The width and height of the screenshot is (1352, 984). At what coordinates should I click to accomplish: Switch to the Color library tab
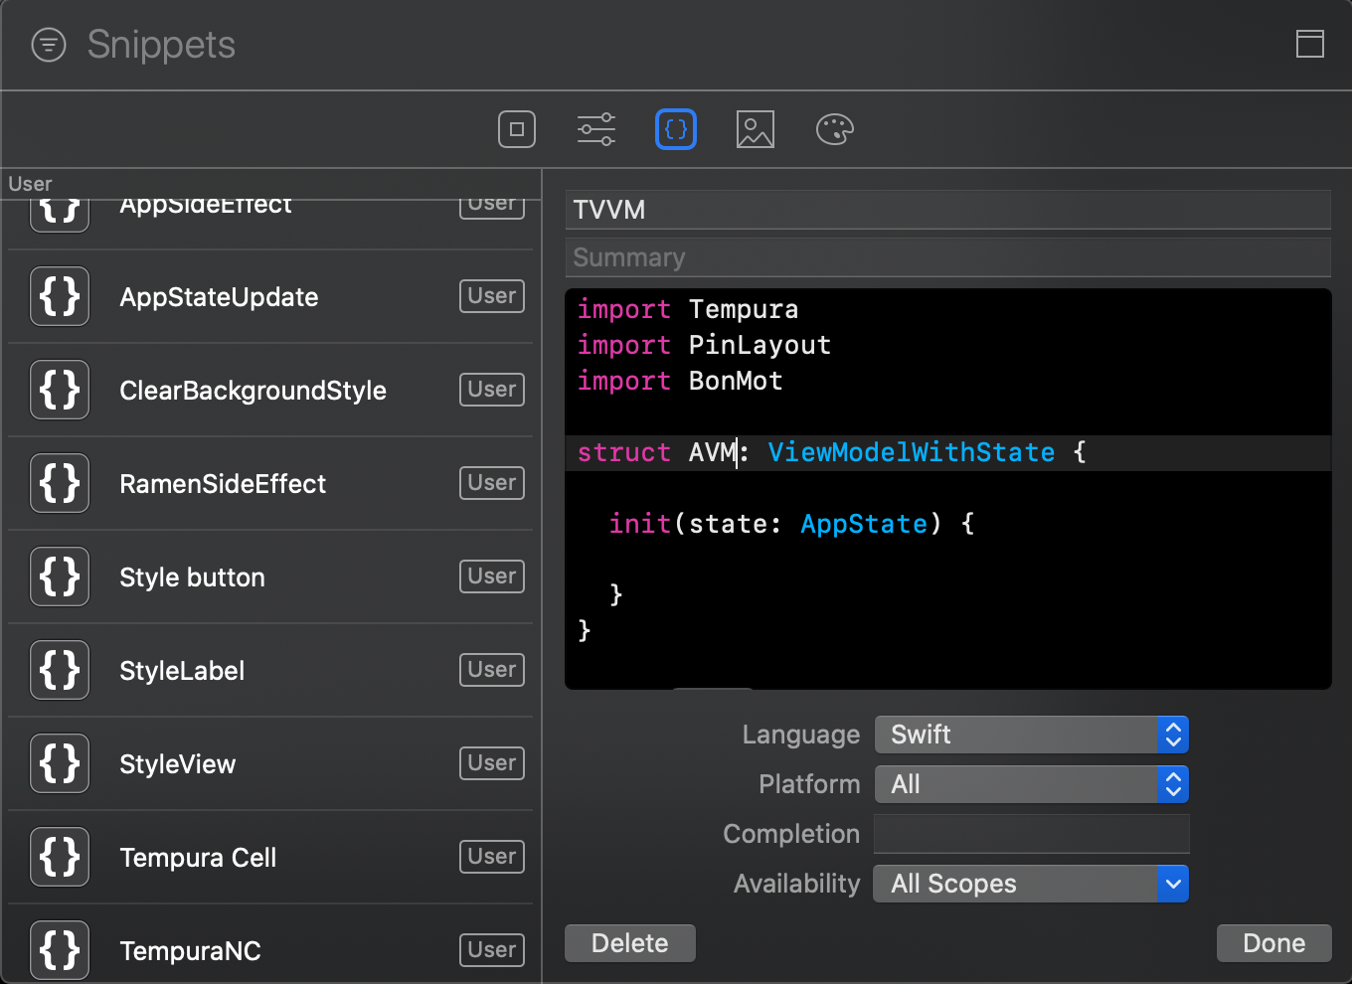(834, 129)
